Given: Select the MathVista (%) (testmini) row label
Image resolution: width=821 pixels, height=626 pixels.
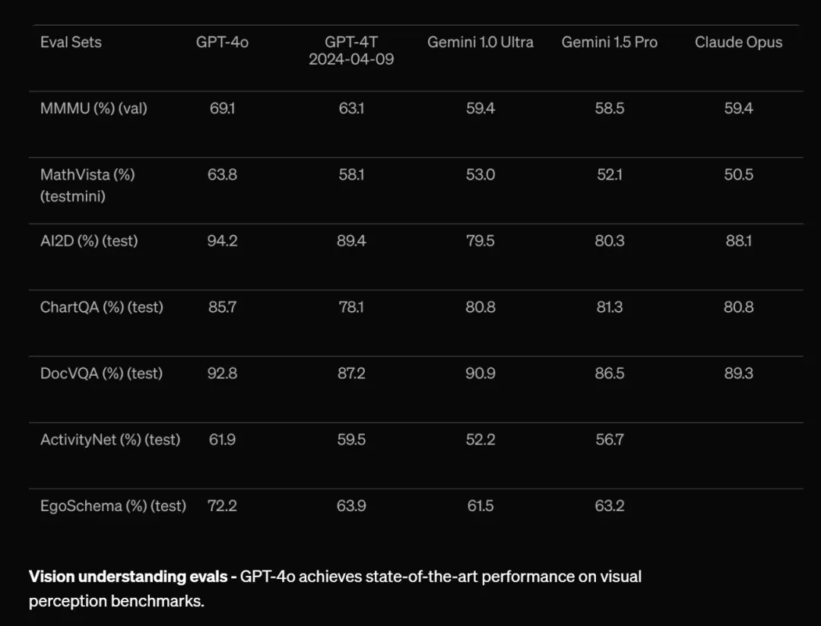Looking at the screenshot, I should [x=87, y=185].
